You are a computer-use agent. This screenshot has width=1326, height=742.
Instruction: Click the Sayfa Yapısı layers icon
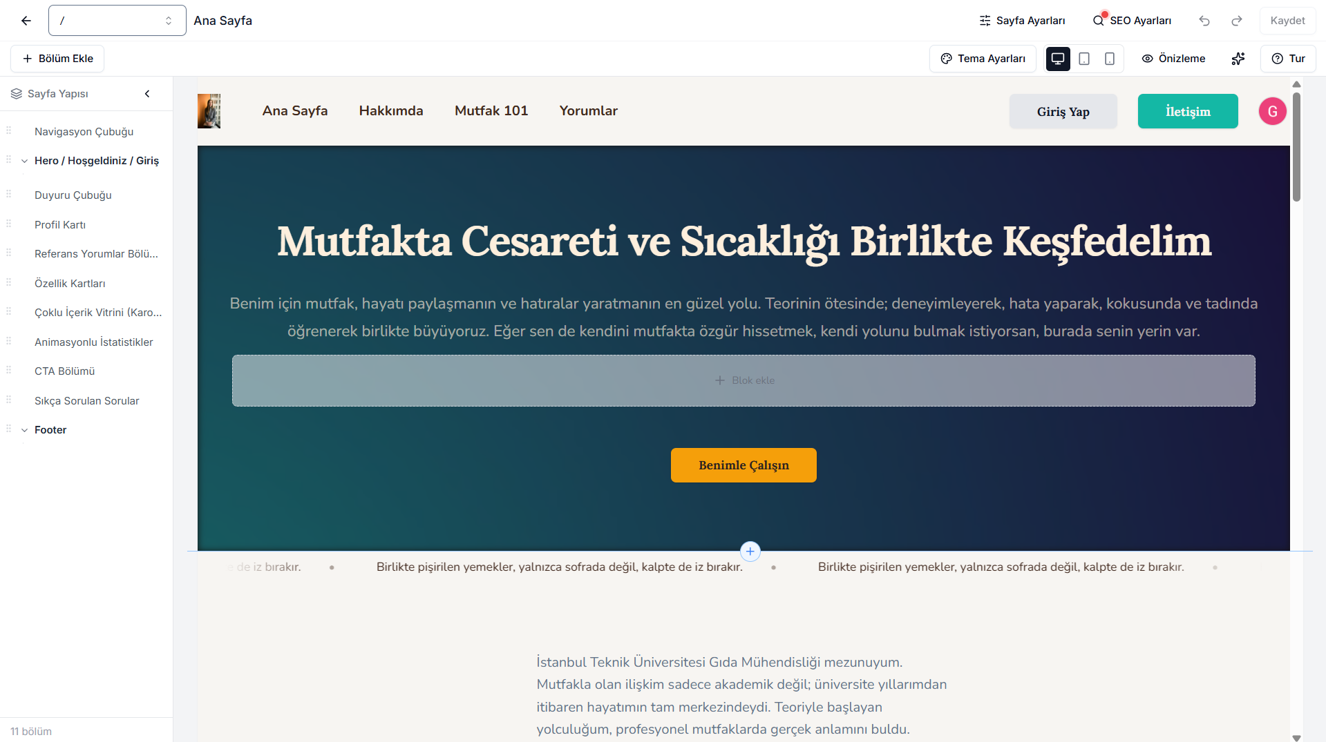coord(17,94)
